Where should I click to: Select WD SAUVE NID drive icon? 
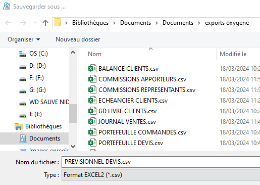[23, 103]
